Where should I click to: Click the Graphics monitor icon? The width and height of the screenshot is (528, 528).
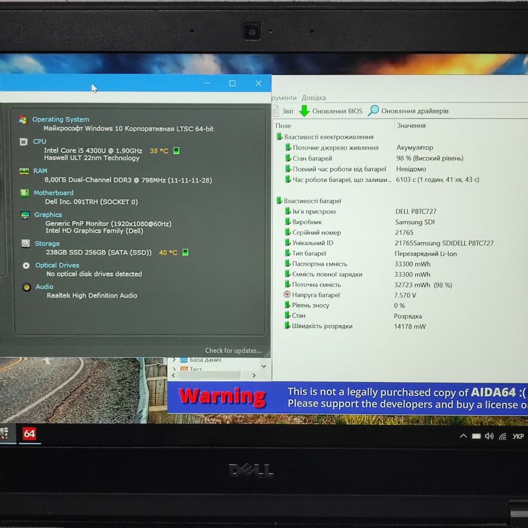(x=25, y=215)
